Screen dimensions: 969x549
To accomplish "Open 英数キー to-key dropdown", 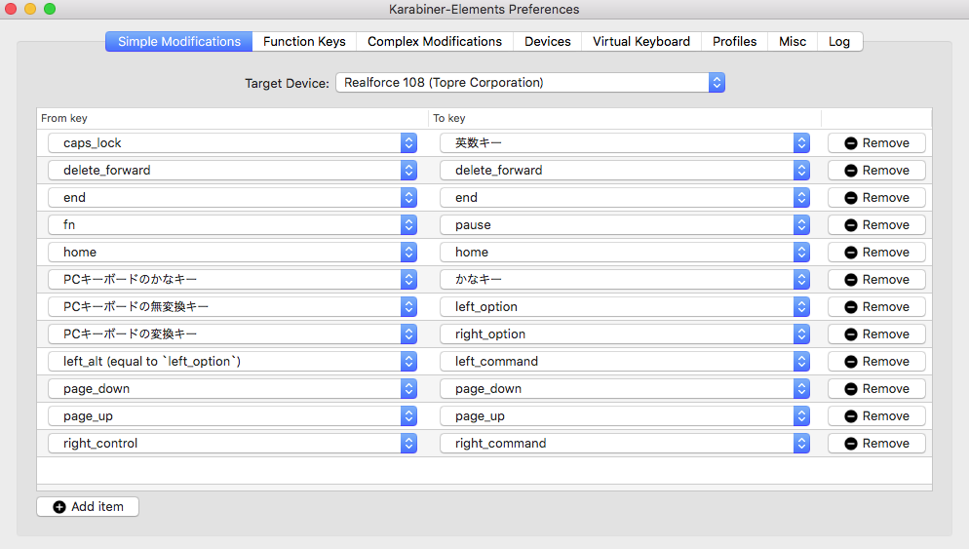I will (625, 142).
